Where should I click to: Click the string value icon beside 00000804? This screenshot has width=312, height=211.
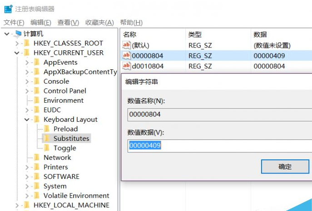(x=126, y=56)
